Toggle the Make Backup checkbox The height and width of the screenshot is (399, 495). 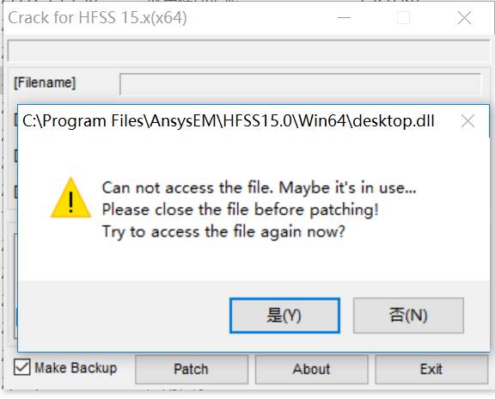(x=22, y=367)
